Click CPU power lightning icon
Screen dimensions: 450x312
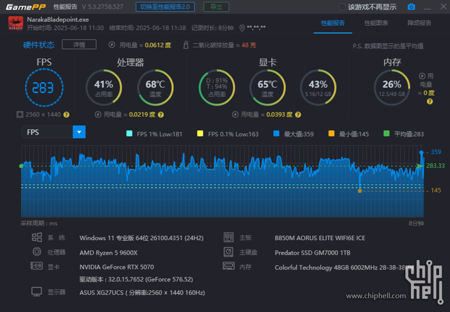coord(98,115)
